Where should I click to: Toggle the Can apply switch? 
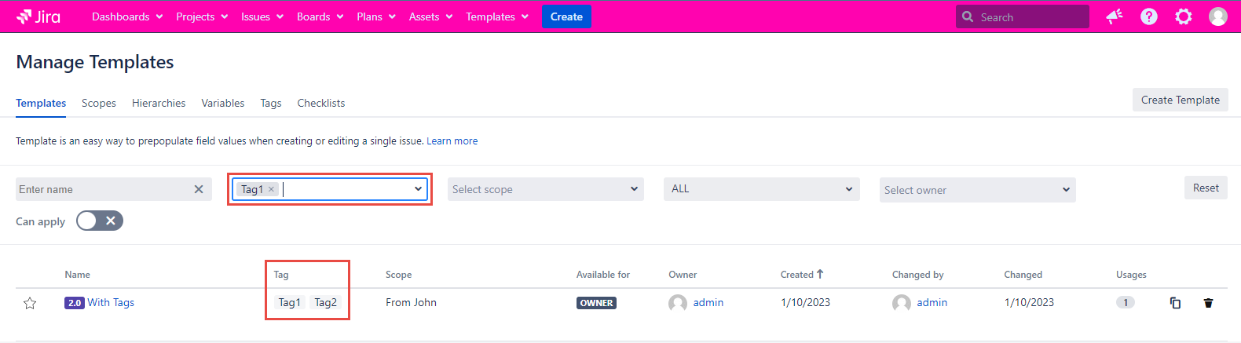[100, 221]
